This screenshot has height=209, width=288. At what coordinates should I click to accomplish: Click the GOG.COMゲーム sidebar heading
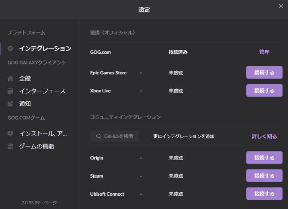pyautogui.click(x=26, y=118)
